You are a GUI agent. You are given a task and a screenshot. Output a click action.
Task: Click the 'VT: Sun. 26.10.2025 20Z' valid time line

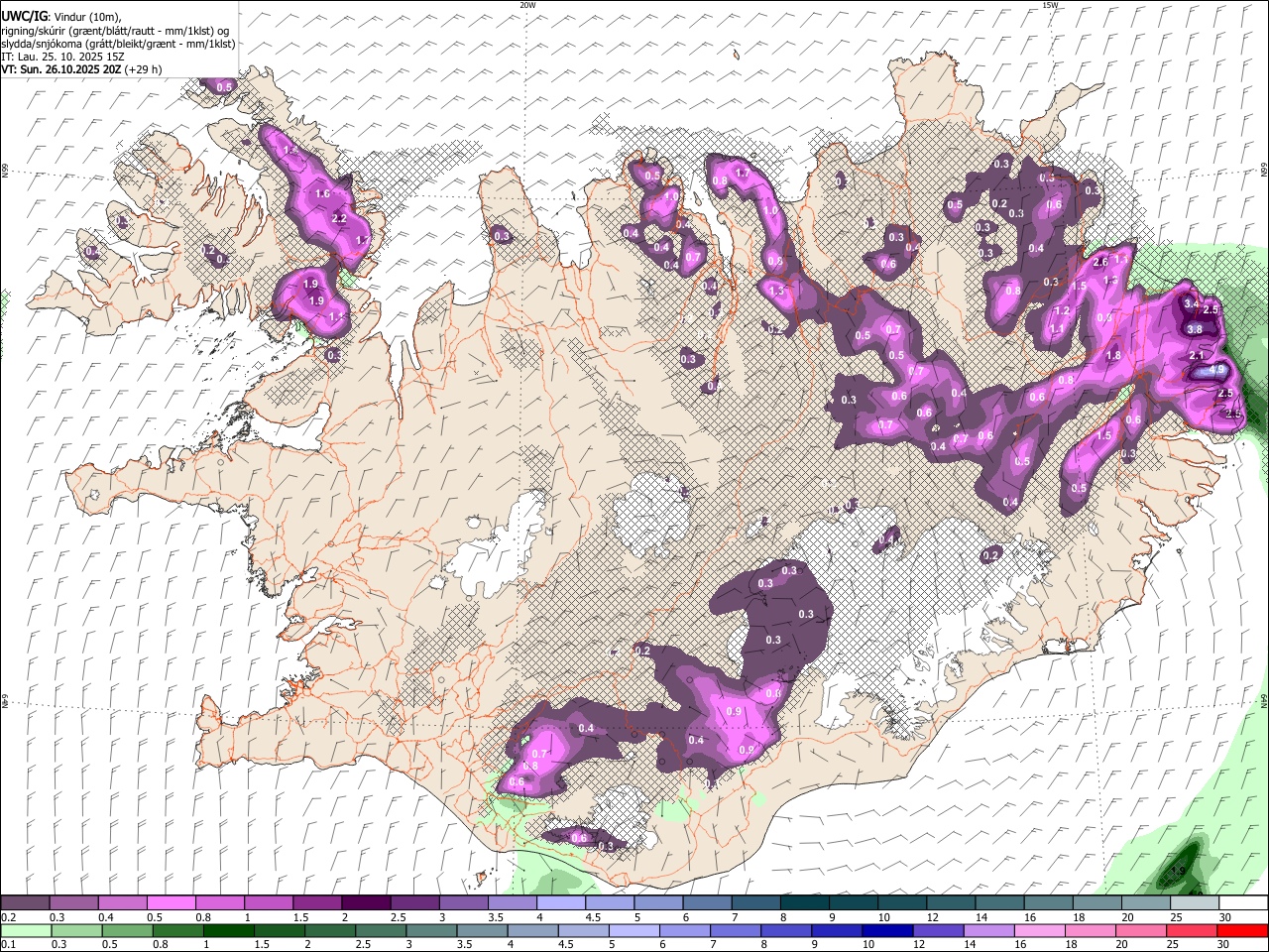tap(81, 69)
